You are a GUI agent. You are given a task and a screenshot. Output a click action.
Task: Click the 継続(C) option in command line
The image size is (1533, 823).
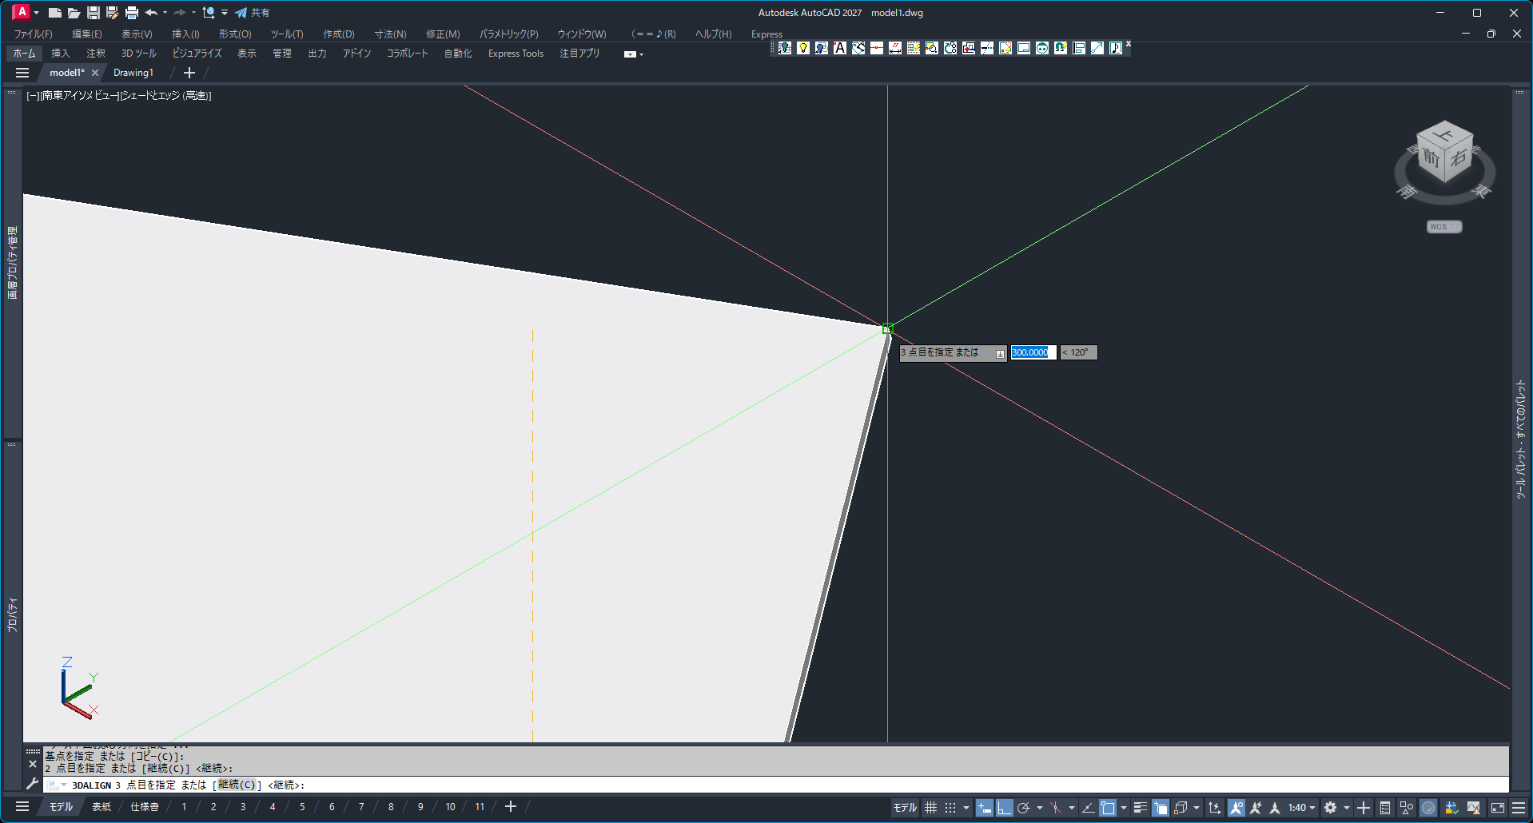(x=237, y=785)
